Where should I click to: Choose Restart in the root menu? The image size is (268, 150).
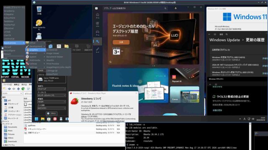pos(14,54)
